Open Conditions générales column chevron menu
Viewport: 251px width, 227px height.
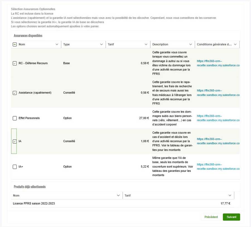[235, 44]
